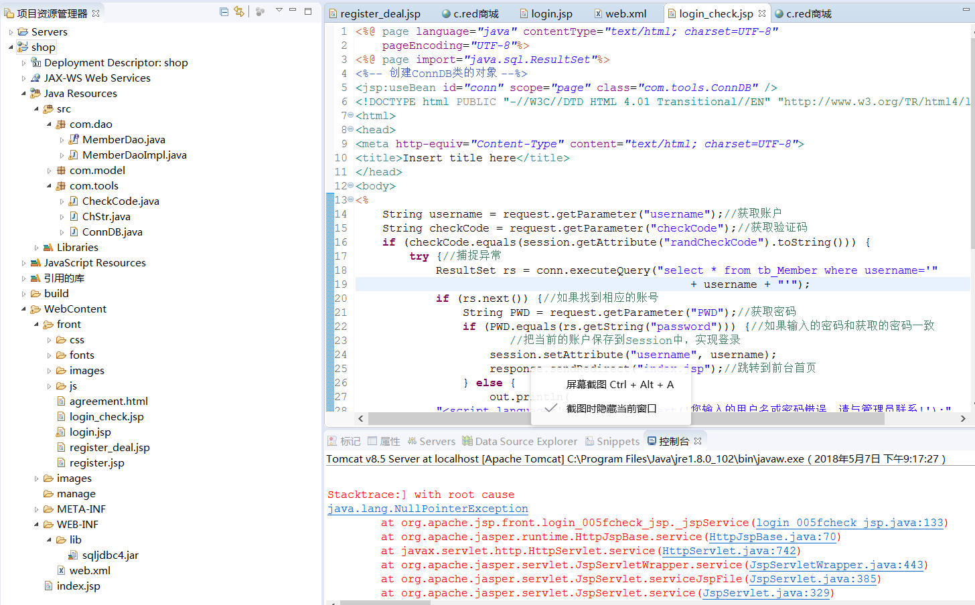Open ConnDB.java in com.tools
Viewport: 975px width, 605px height.
tap(112, 232)
